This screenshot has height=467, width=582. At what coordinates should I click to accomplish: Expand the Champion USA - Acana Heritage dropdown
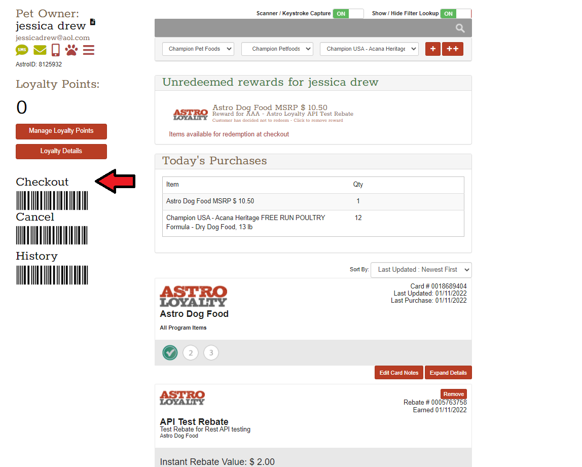369,49
